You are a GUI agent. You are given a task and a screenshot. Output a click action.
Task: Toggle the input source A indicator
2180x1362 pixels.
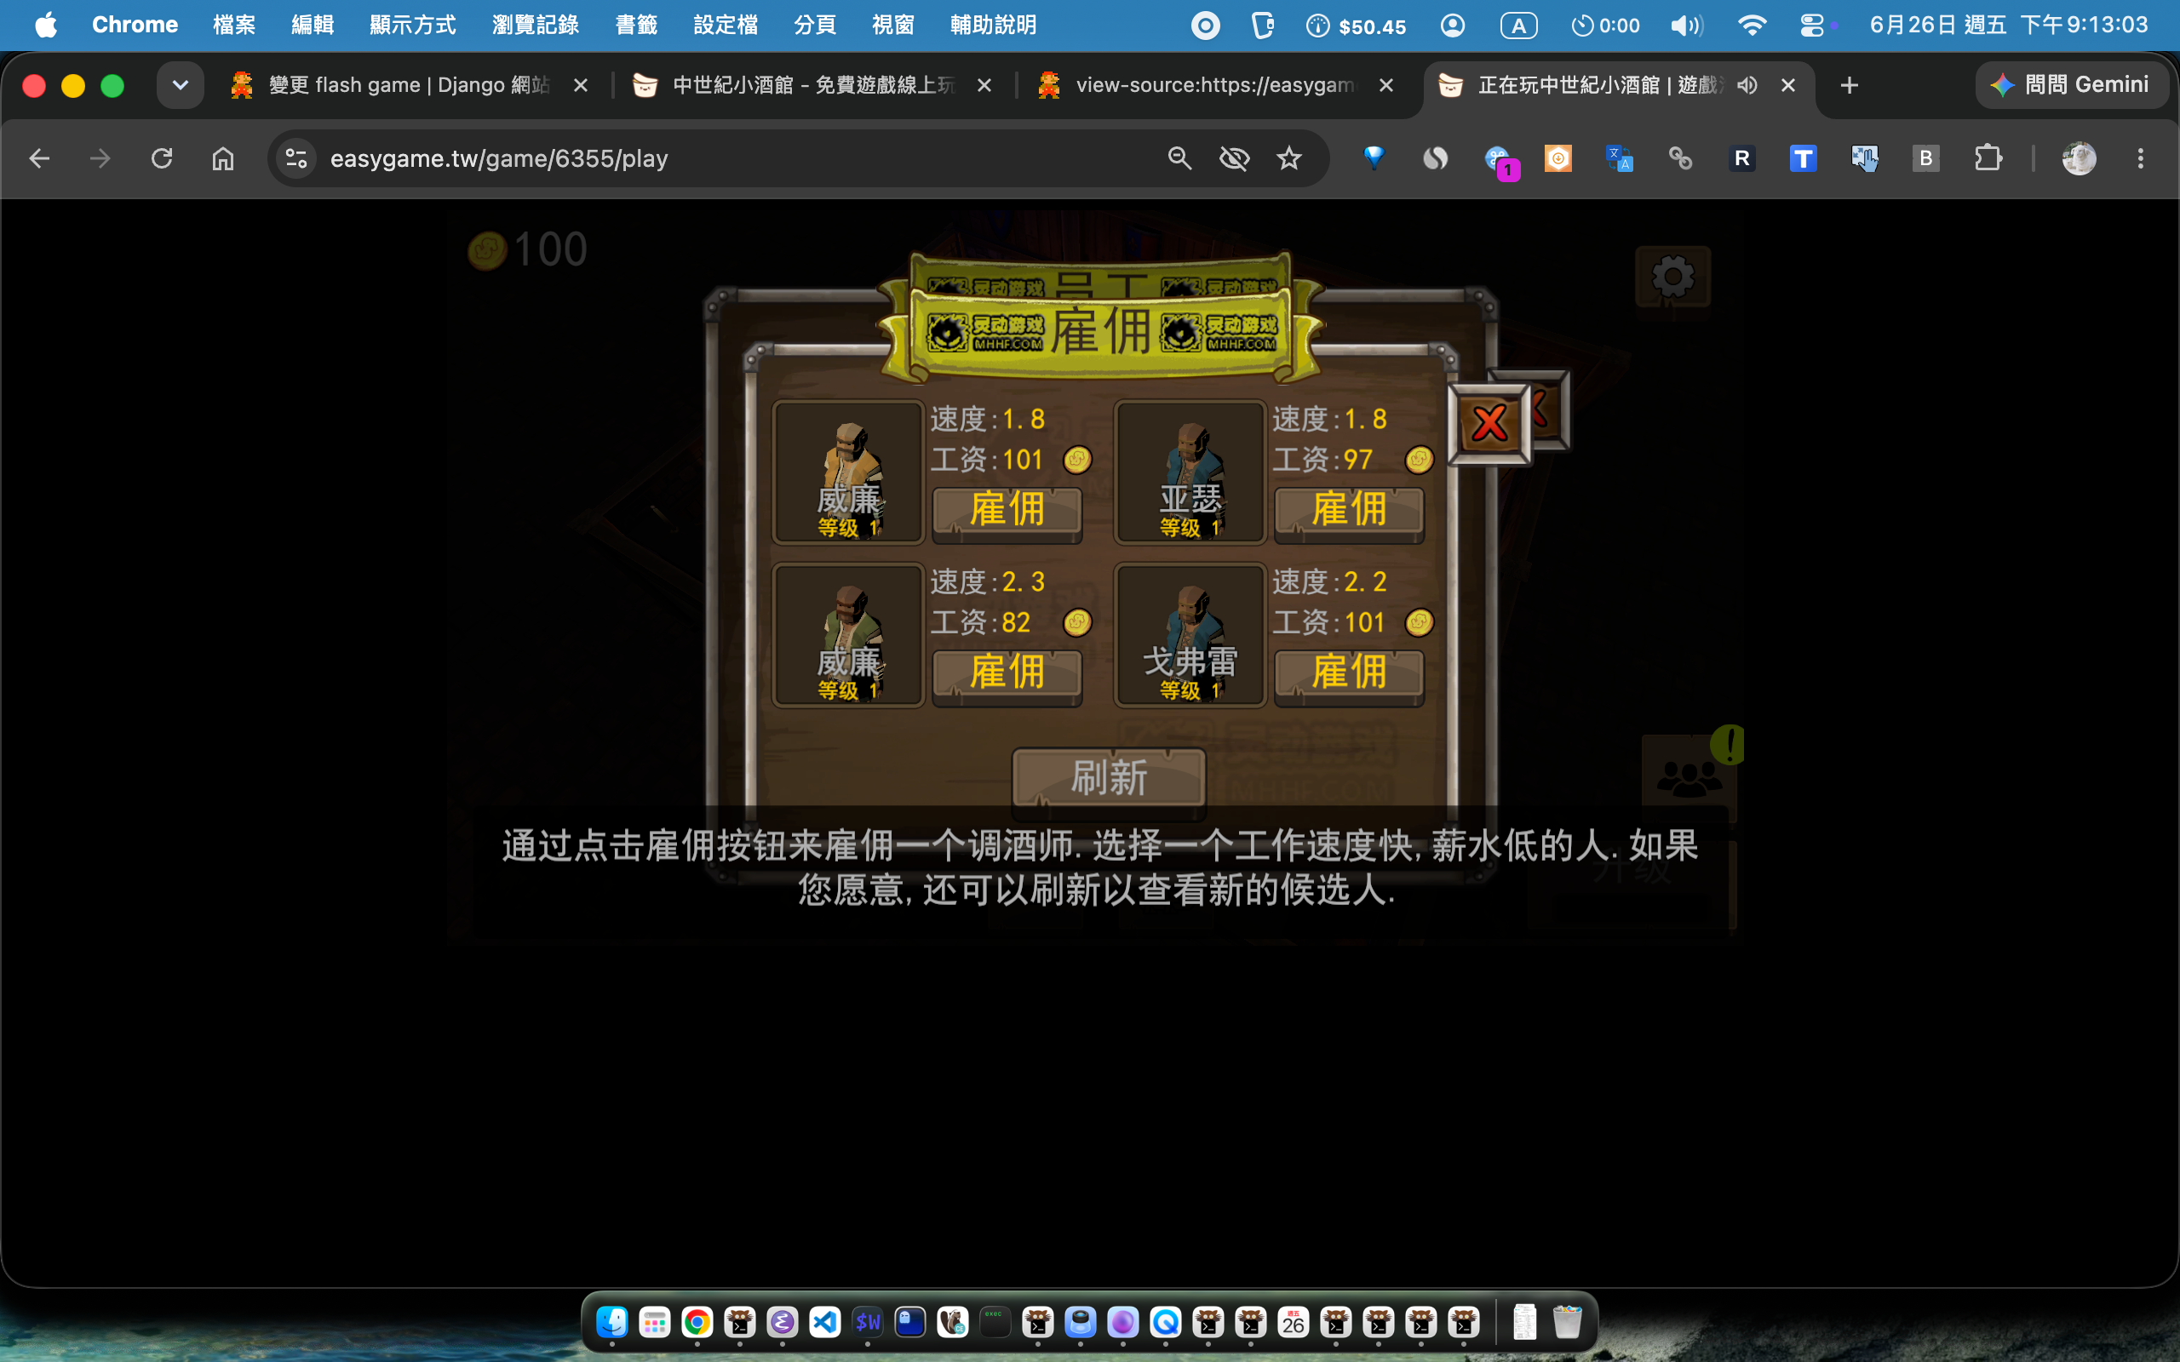click(1517, 26)
